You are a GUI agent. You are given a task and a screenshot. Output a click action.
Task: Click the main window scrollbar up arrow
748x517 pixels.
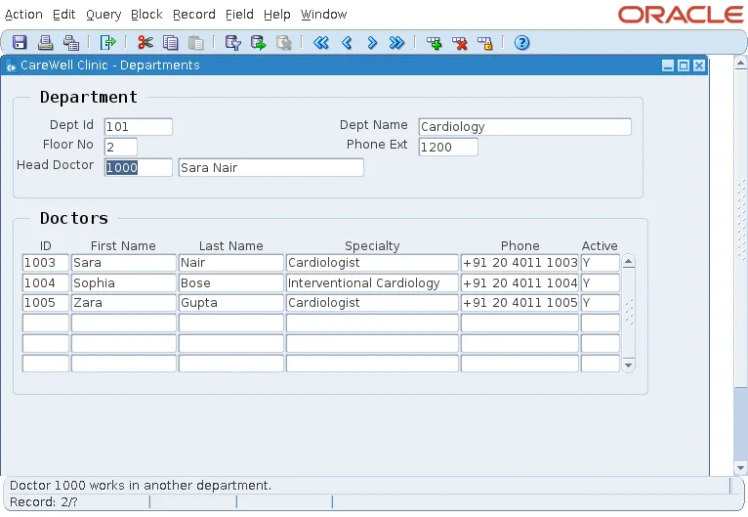point(740,63)
